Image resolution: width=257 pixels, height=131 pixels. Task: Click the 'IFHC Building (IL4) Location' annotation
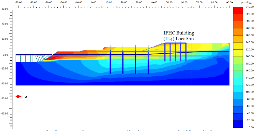click(x=179, y=36)
